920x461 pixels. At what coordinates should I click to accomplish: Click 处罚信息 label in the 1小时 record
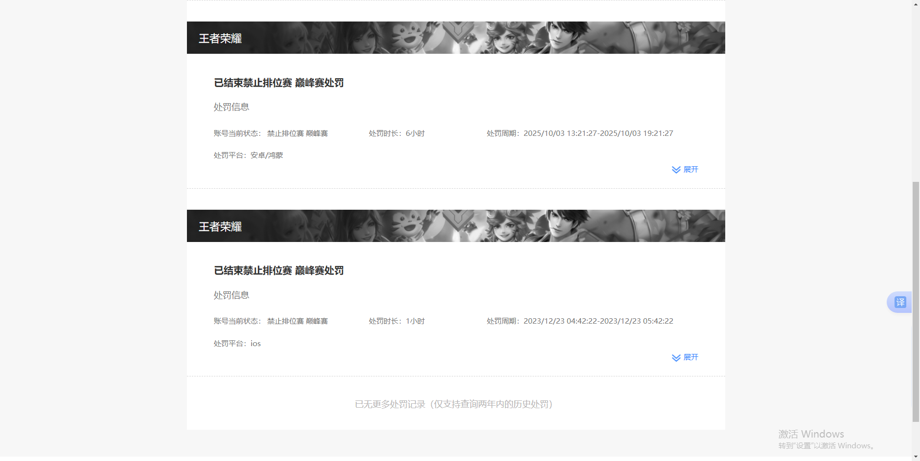tap(231, 295)
